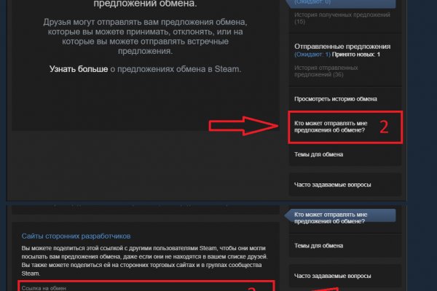This screenshot has width=437, height=291.
Task: Click the red number 2 annotation
Action: pos(386,127)
